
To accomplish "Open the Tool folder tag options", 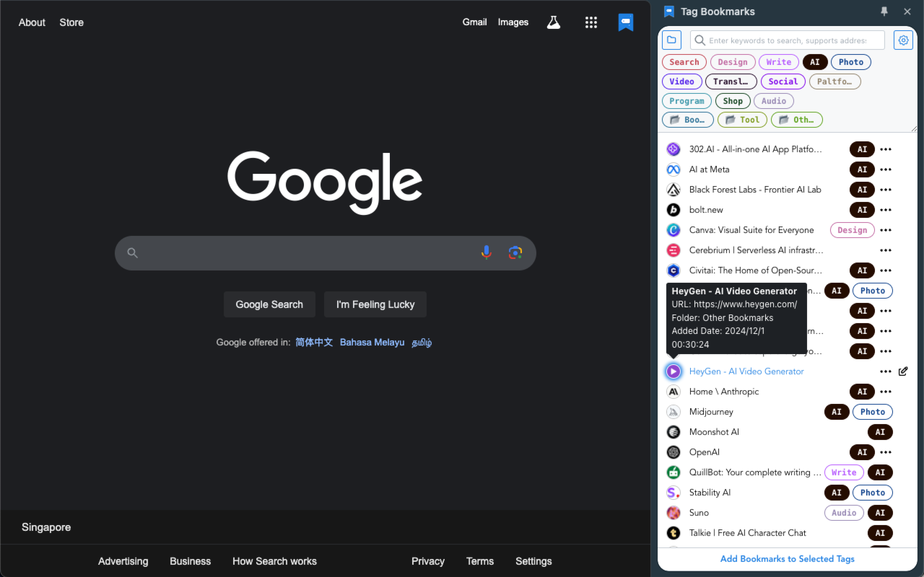I will [742, 119].
